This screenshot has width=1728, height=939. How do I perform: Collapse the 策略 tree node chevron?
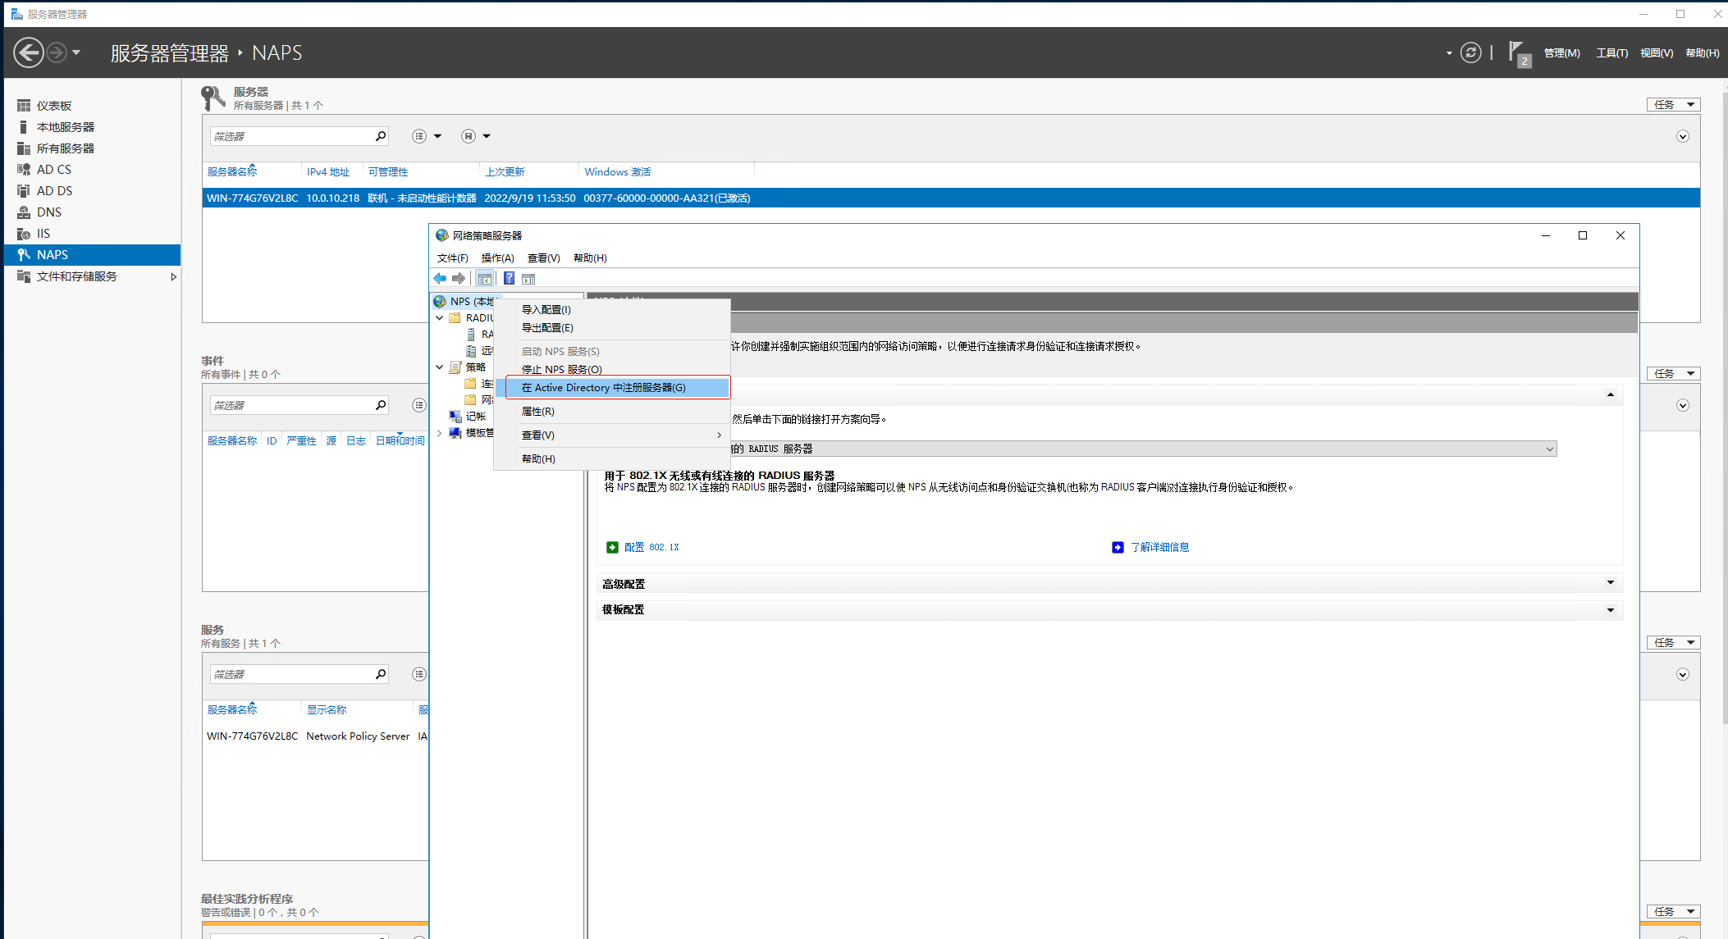click(x=440, y=367)
